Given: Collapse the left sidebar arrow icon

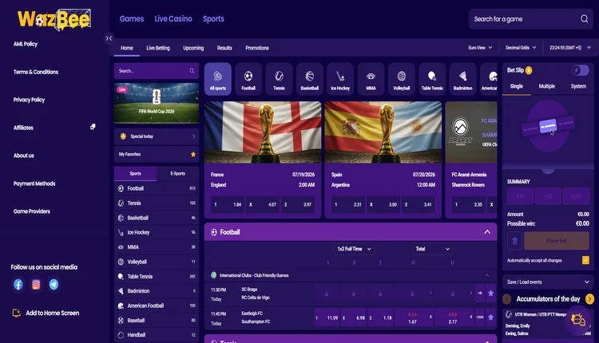Looking at the screenshot, I should (x=109, y=38).
